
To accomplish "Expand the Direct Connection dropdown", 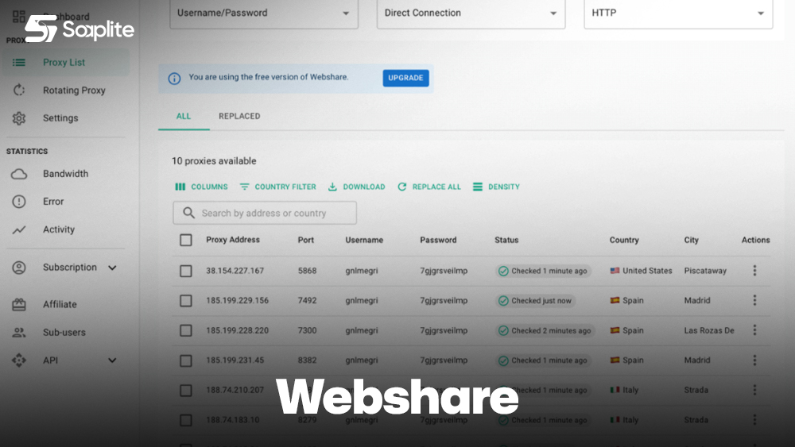I will (471, 13).
